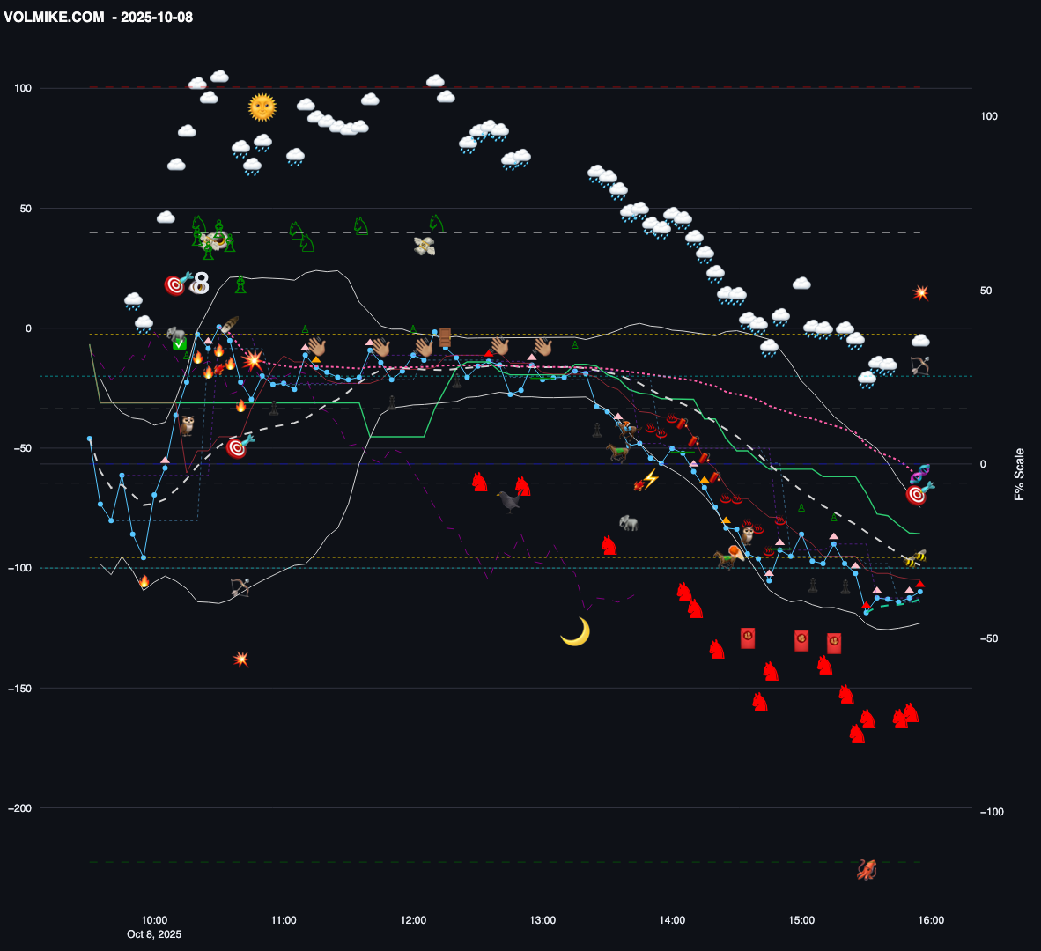Click the 10:00 time axis label

[x=154, y=920]
